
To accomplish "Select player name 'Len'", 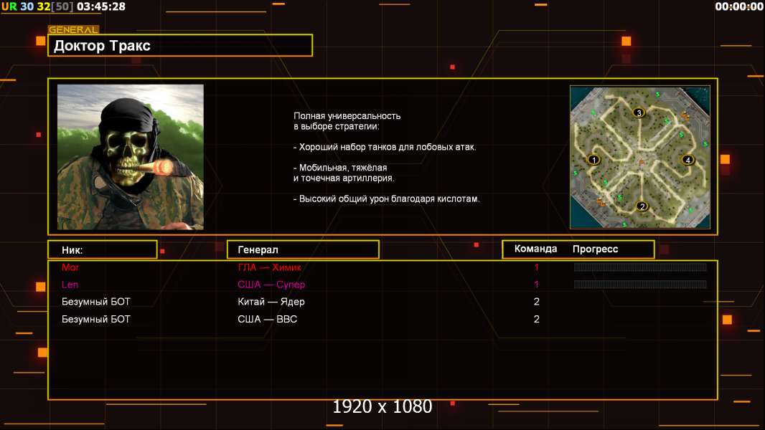I will 70,285.
